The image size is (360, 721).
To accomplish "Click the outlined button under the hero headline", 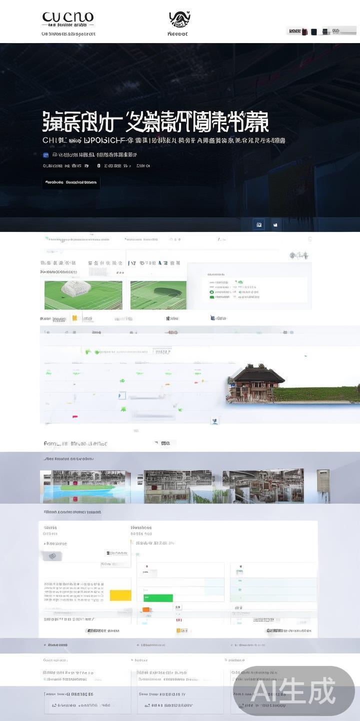I will pyautogui.click(x=70, y=183).
